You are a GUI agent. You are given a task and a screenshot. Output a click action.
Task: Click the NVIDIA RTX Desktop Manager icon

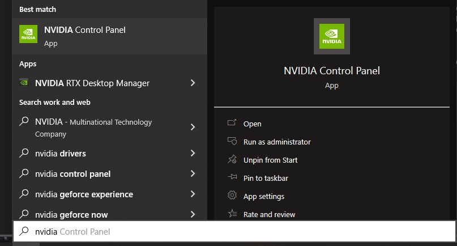[x=24, y=83]
